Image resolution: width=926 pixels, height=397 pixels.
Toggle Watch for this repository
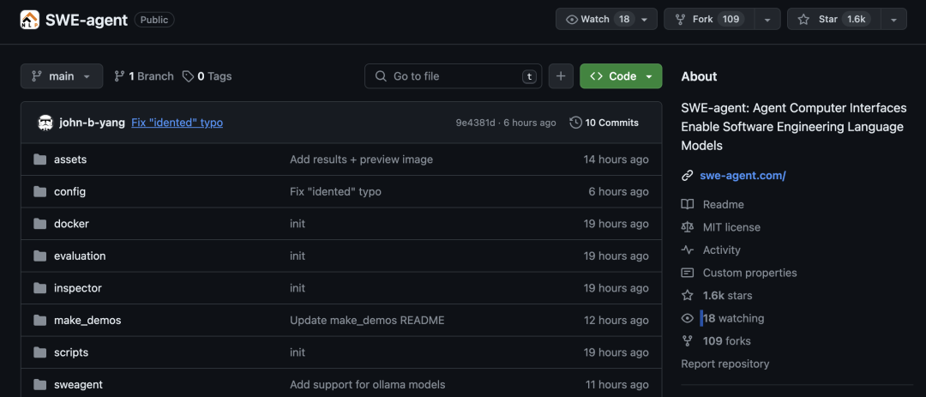pyautogui.click(x=596, y=20)
